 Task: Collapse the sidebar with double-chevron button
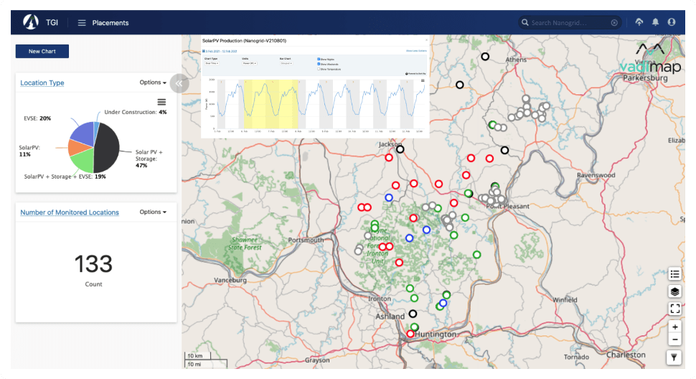click(179, 83)
